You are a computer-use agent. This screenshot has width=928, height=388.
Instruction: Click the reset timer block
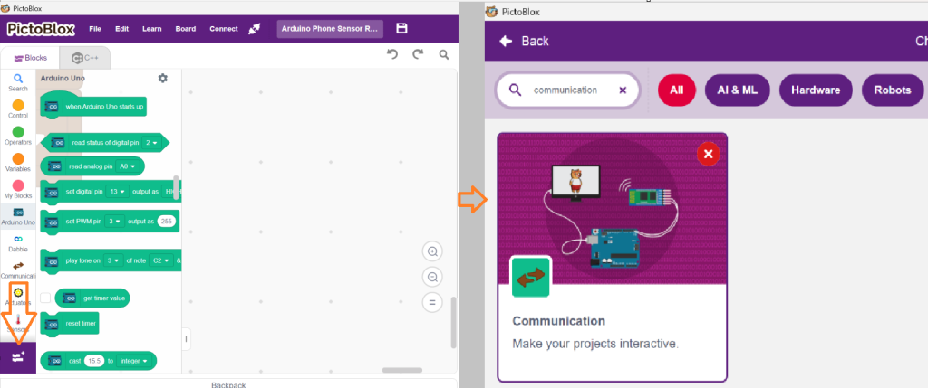pos(69,324)
